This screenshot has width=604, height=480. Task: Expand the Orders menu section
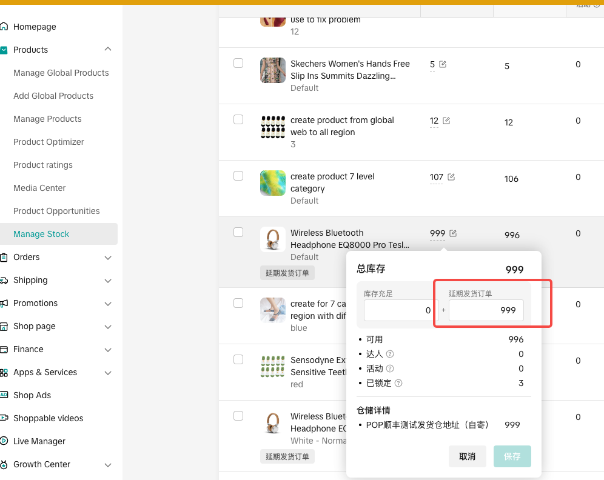tap(108, 258)
